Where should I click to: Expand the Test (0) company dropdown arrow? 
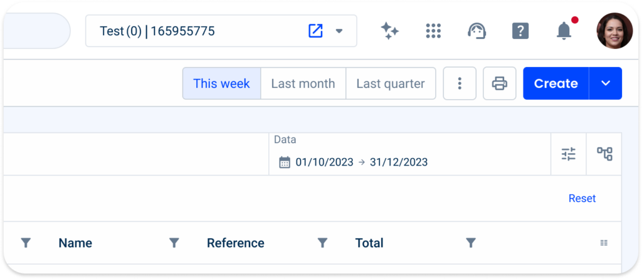(339, 31)
